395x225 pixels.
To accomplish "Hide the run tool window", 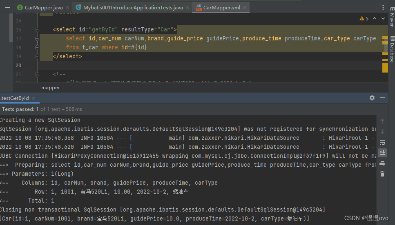I will point(383,98).
